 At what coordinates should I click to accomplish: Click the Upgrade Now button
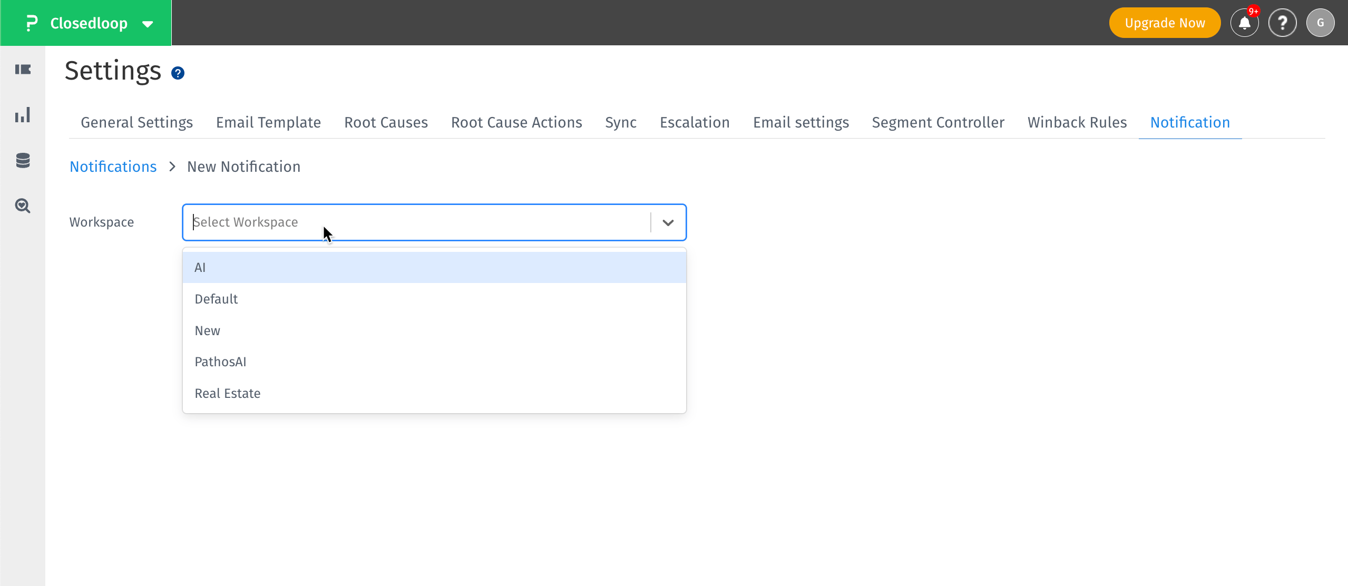coord(1164,23)
